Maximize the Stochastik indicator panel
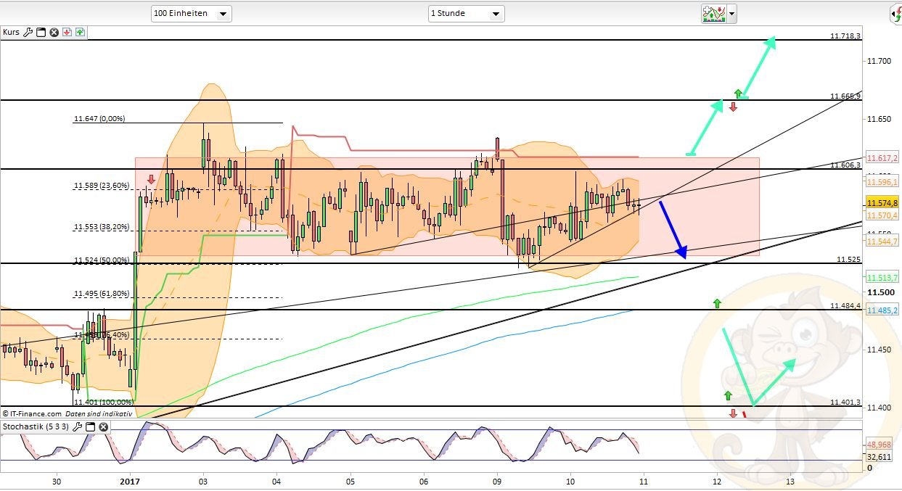 (x=90, y=426)
